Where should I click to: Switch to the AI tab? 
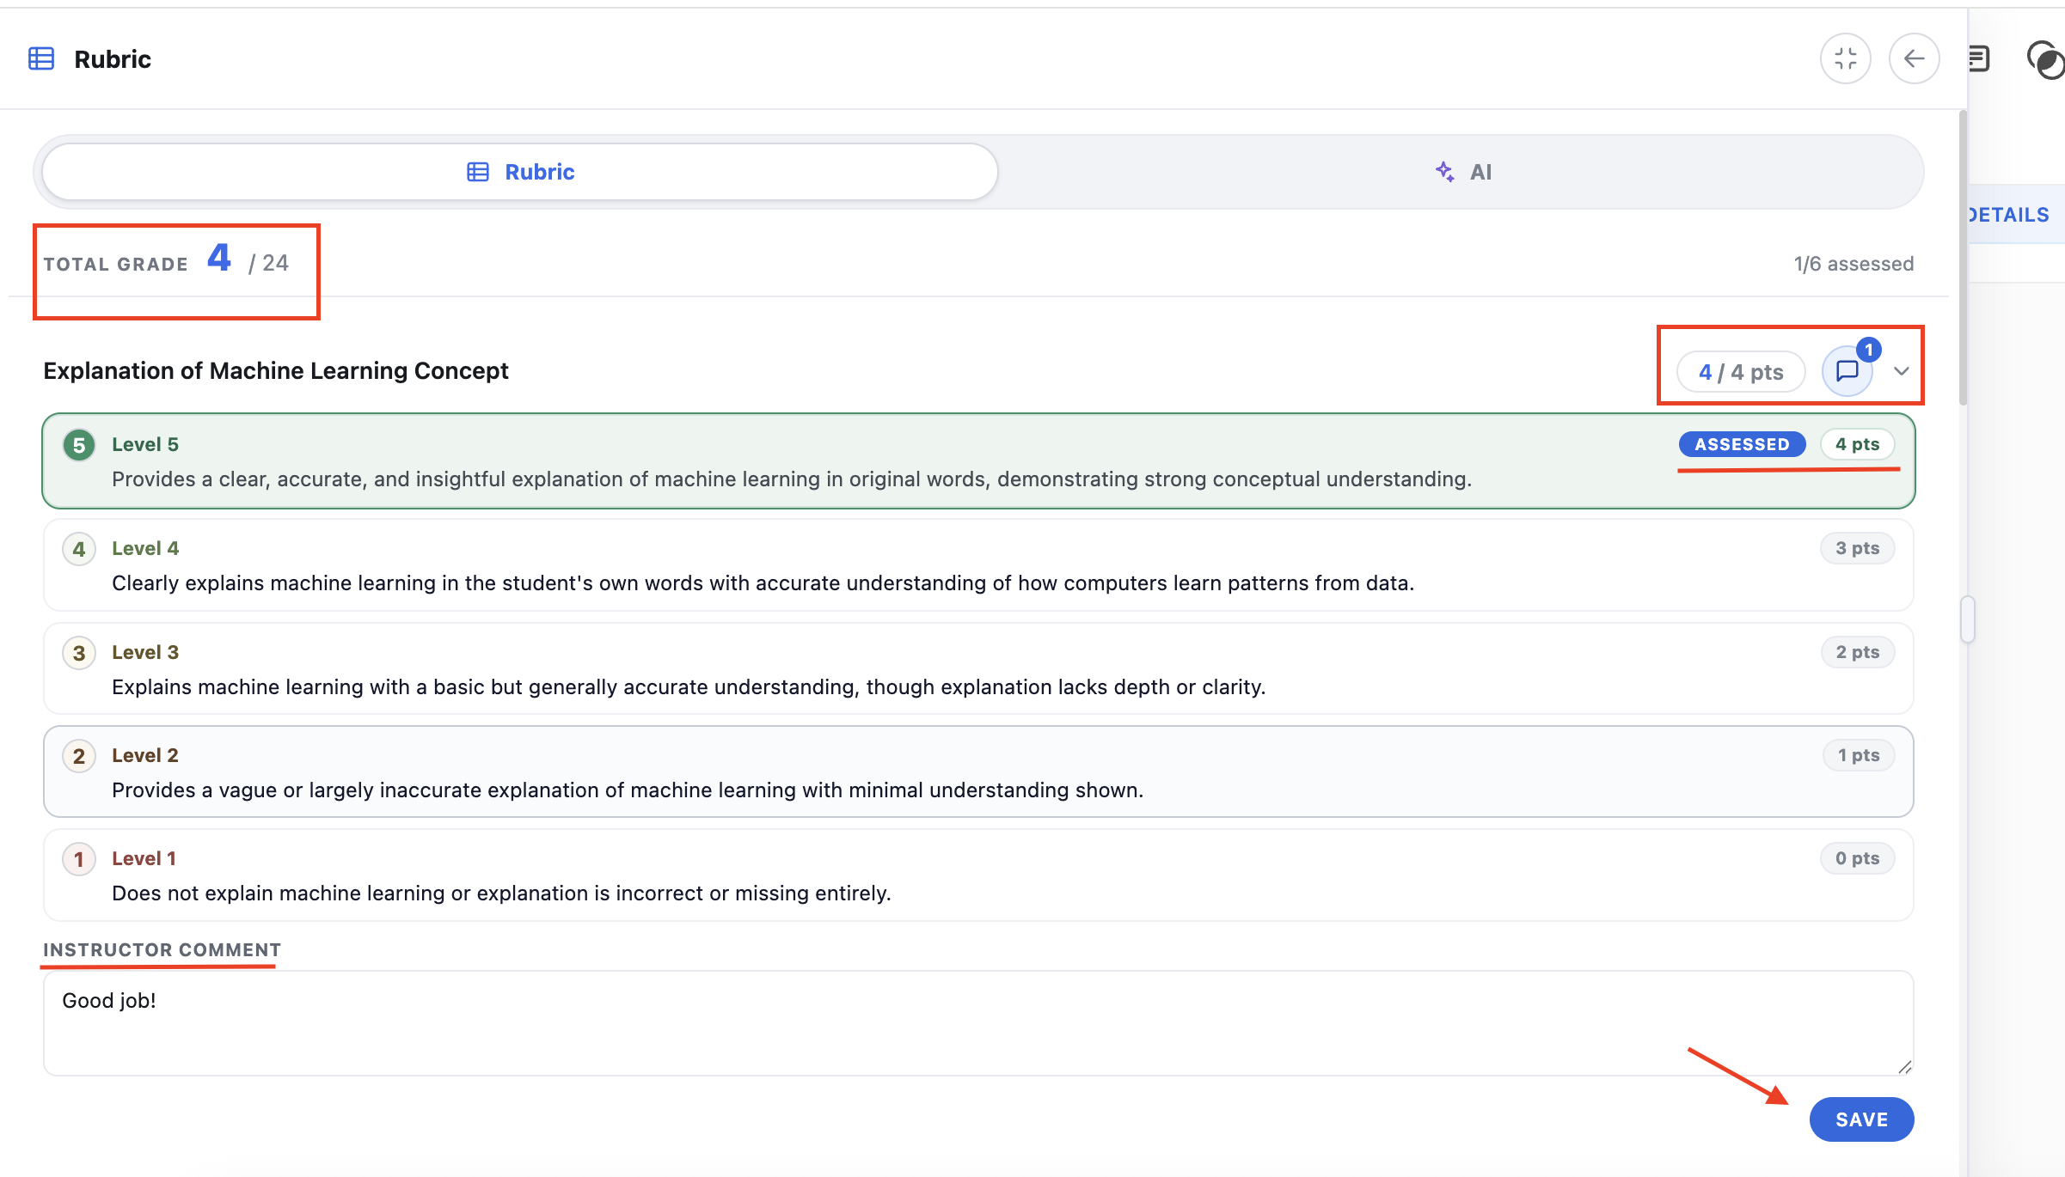click(1461, 172)
